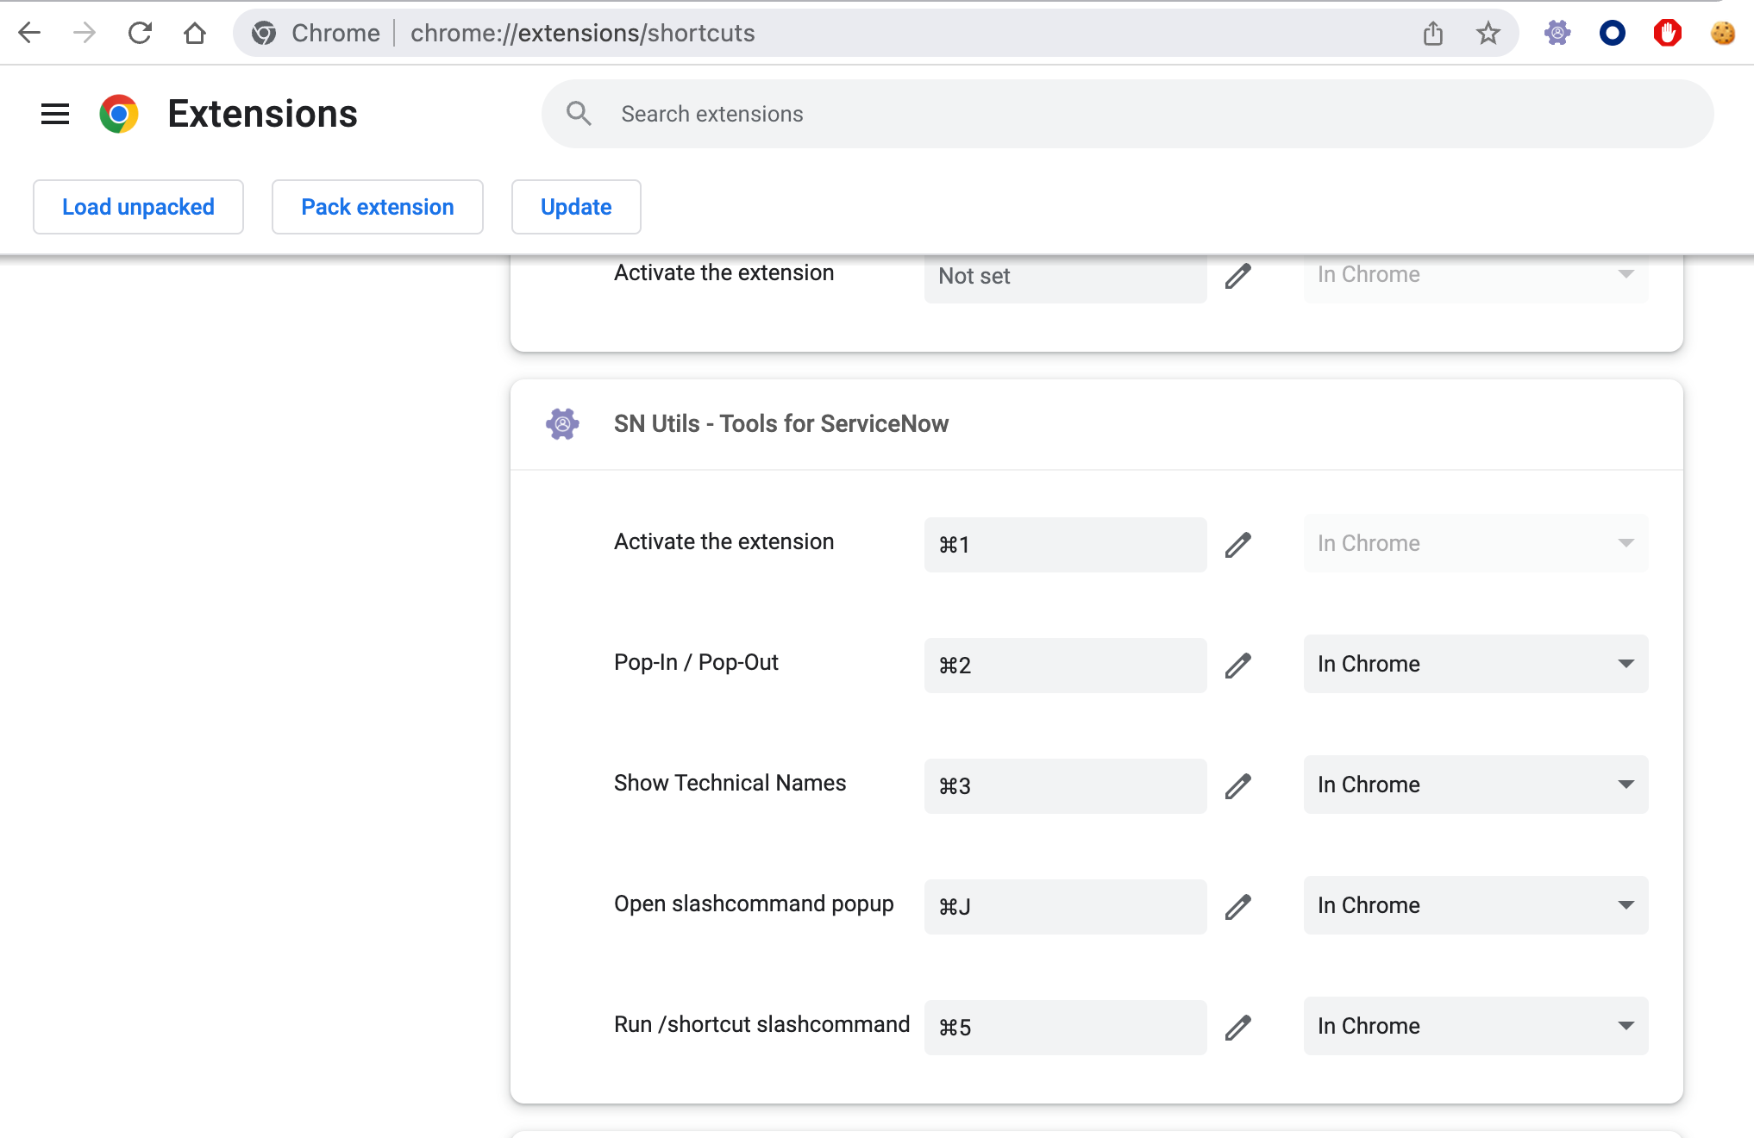This screenshot has width=1754, height=1138.
Task: Open the ad blocker stop-hand extension icon
Action: (x=1667, y=33)
